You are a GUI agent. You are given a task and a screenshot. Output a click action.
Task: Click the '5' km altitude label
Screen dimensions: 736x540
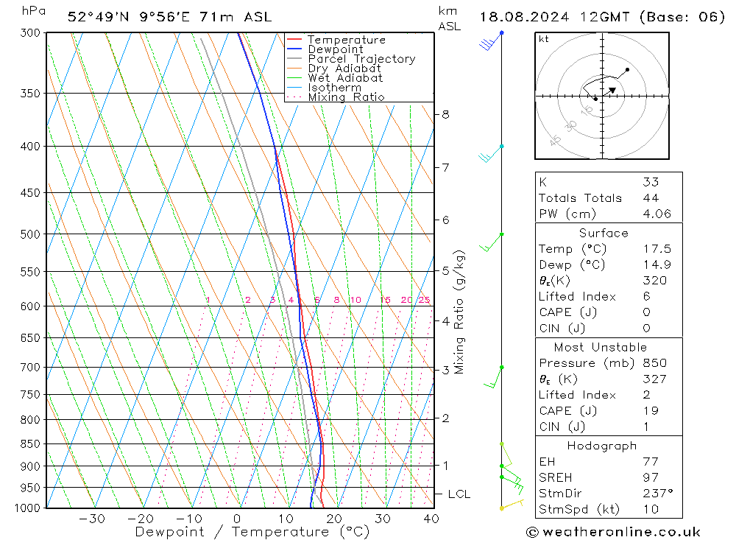(445, 270)
